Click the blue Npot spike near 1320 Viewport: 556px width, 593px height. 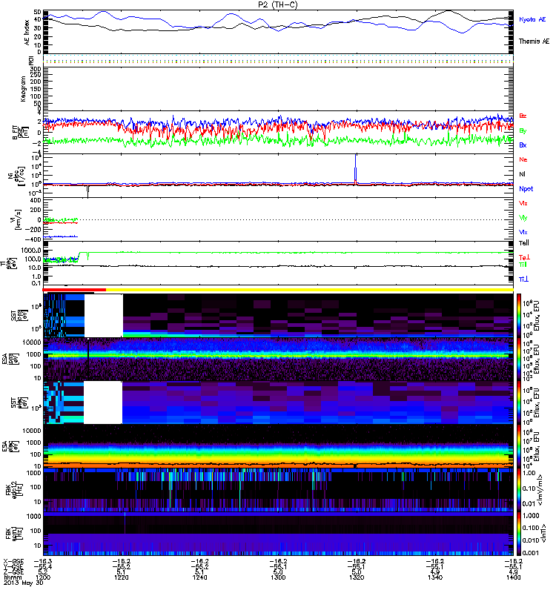pyautogui.click(x=356, y=168)
